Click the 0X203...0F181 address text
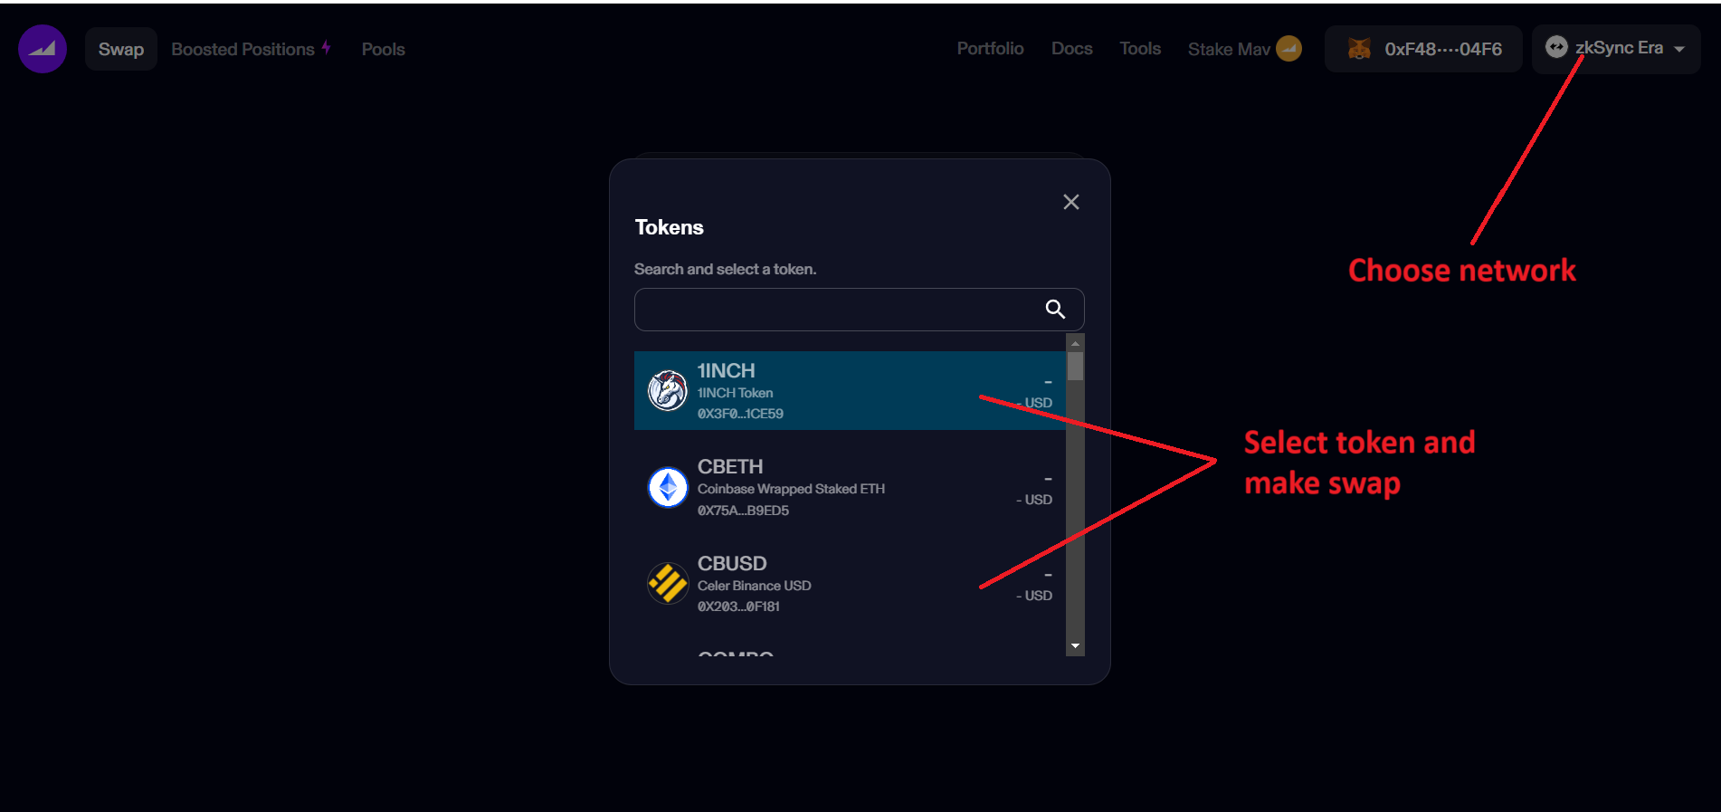The height and width of the screenshot is (812, 1721). tap(738, 607)
